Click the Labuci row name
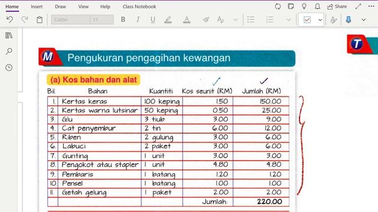The image size is (378, 212). (x=74, y=146)
